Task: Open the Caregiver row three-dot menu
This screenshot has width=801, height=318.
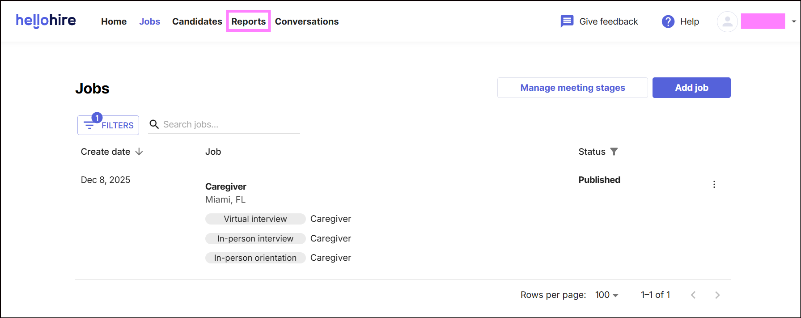Action: 714,184
